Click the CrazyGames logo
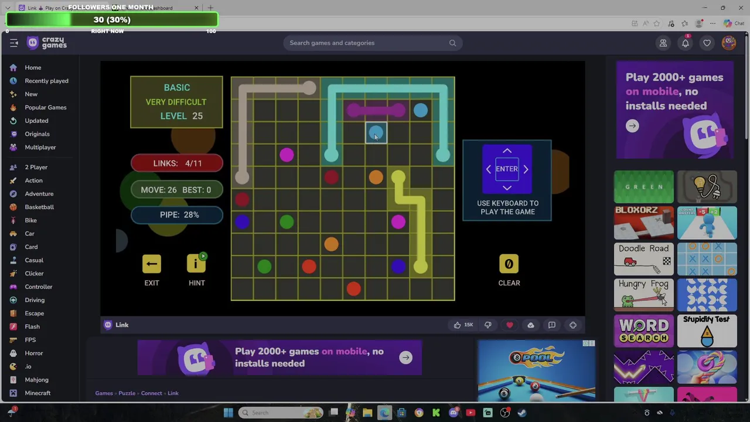This screenshot has width=750, height=422. point(47,43)
